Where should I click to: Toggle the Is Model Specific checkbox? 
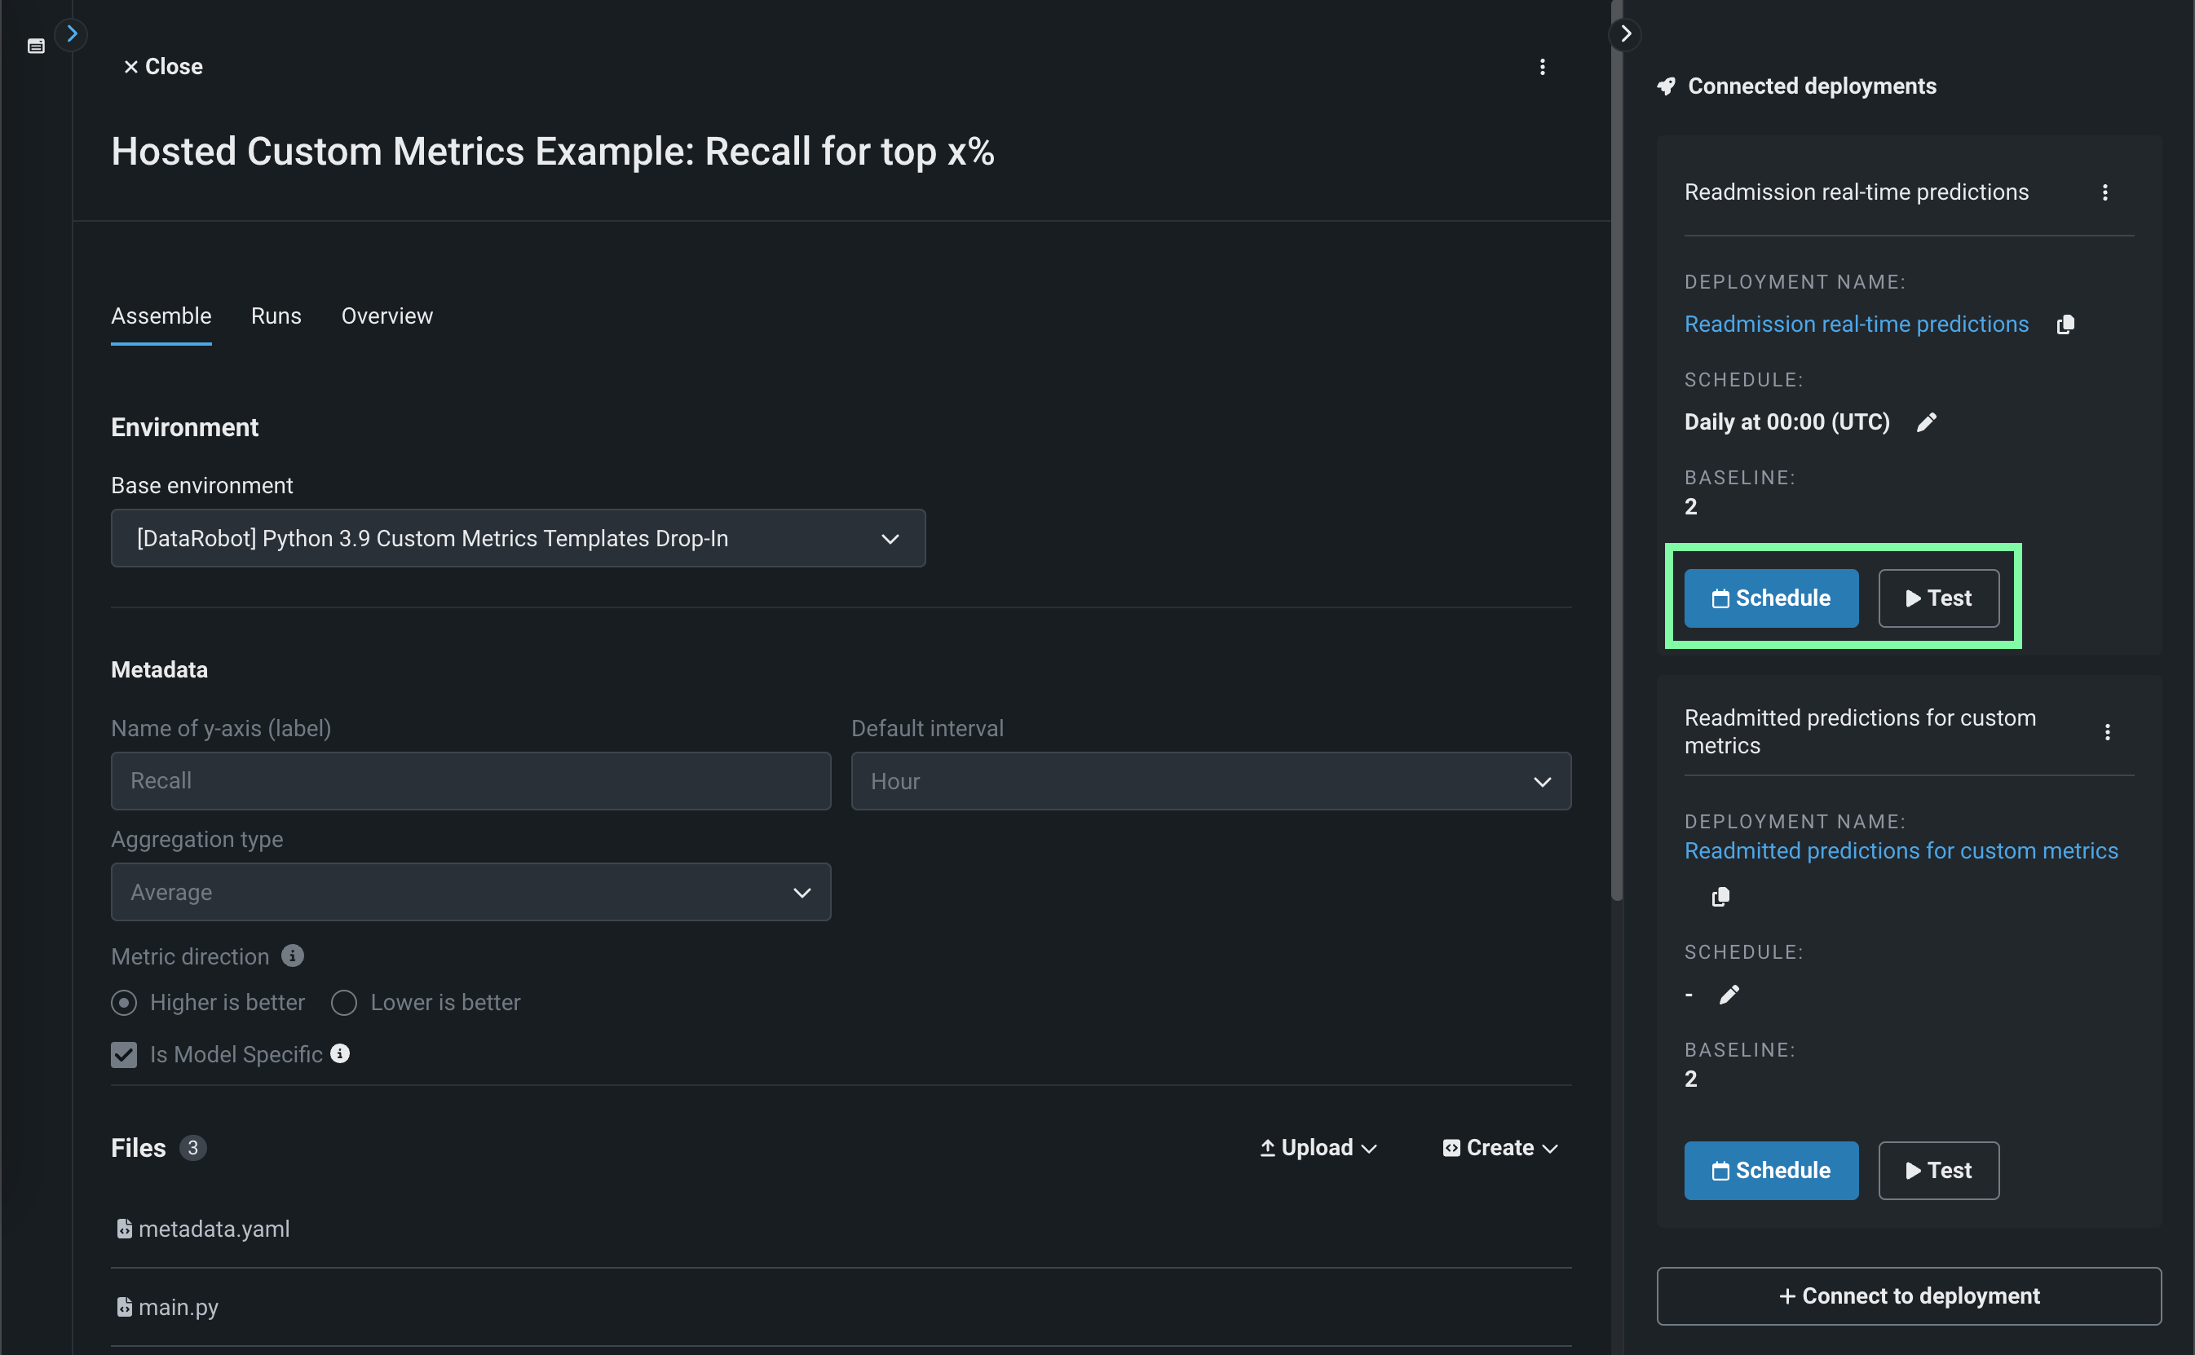[124, 1055]
